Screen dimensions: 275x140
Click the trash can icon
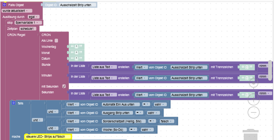[251, 135]
